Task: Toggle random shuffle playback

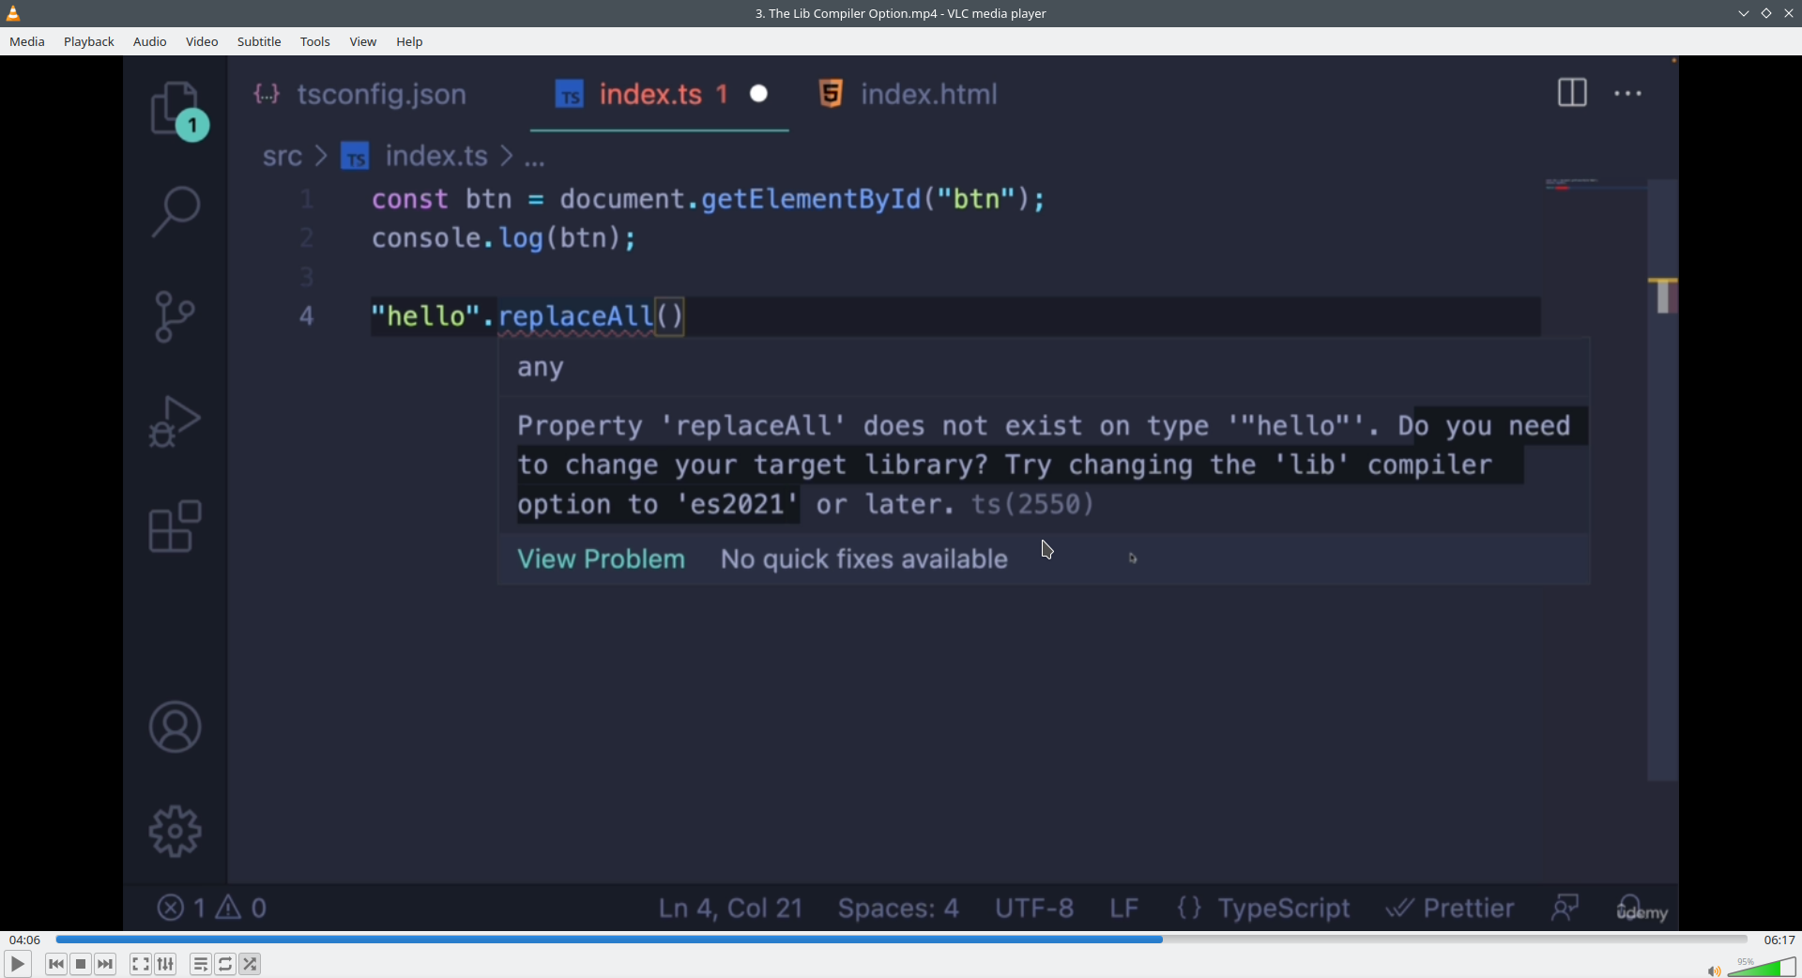Action: tap(251, 964)
